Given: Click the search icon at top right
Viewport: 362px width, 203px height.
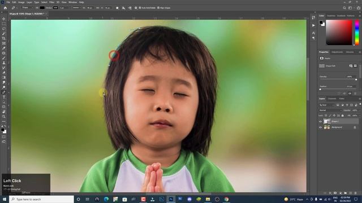Looking at the screenshot, I should click(x=344, y=8).
